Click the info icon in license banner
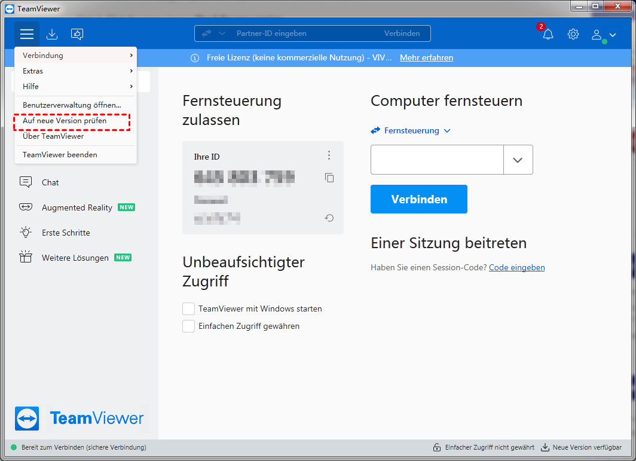 click(195, 58)
